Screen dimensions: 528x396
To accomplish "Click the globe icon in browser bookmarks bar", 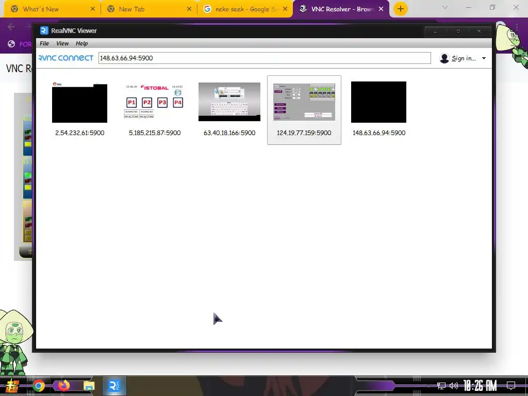I will pos(11,44).
